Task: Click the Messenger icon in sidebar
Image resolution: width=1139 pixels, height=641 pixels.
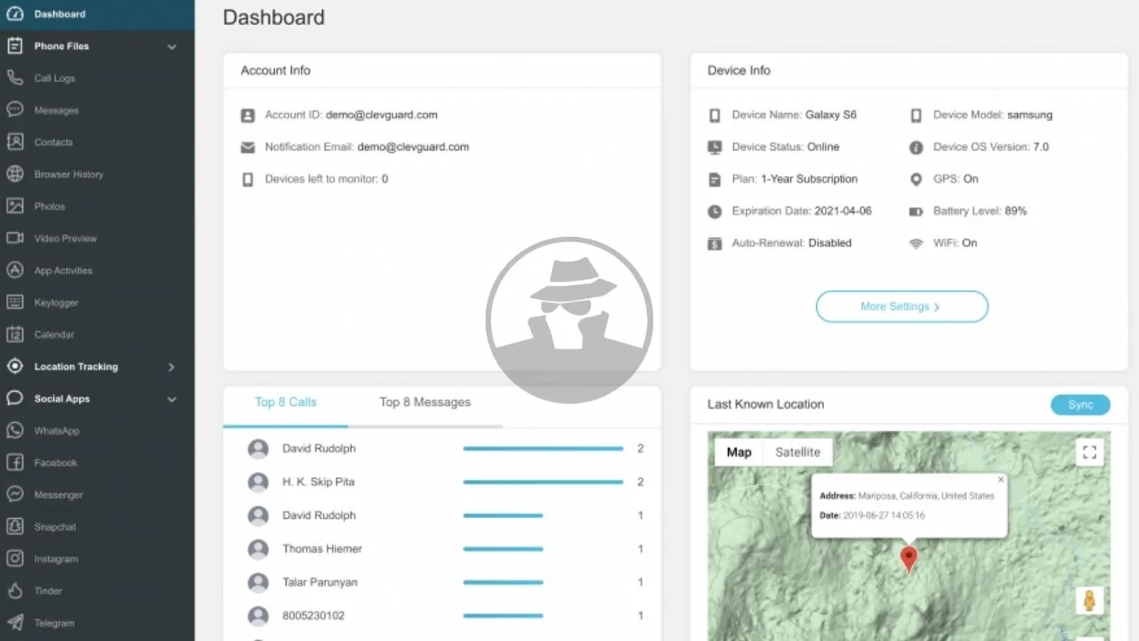Action: pyautogui.click(x=14, y=495)
